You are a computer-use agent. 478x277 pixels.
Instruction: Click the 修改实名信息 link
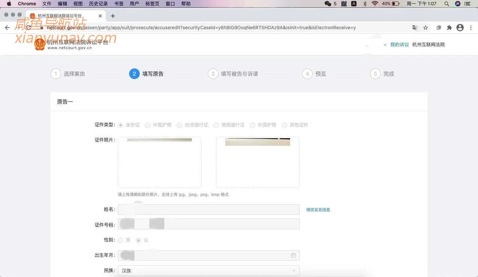coord(318,210)
